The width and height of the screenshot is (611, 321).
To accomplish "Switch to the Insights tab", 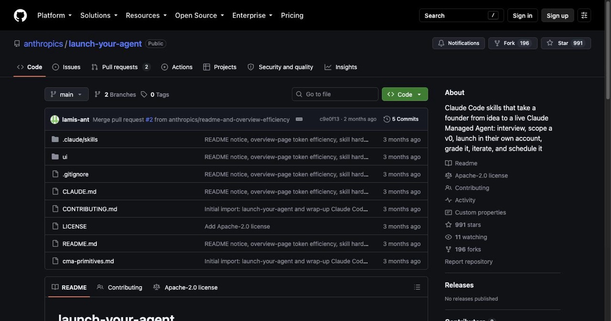I will click(x=341, y=67).
